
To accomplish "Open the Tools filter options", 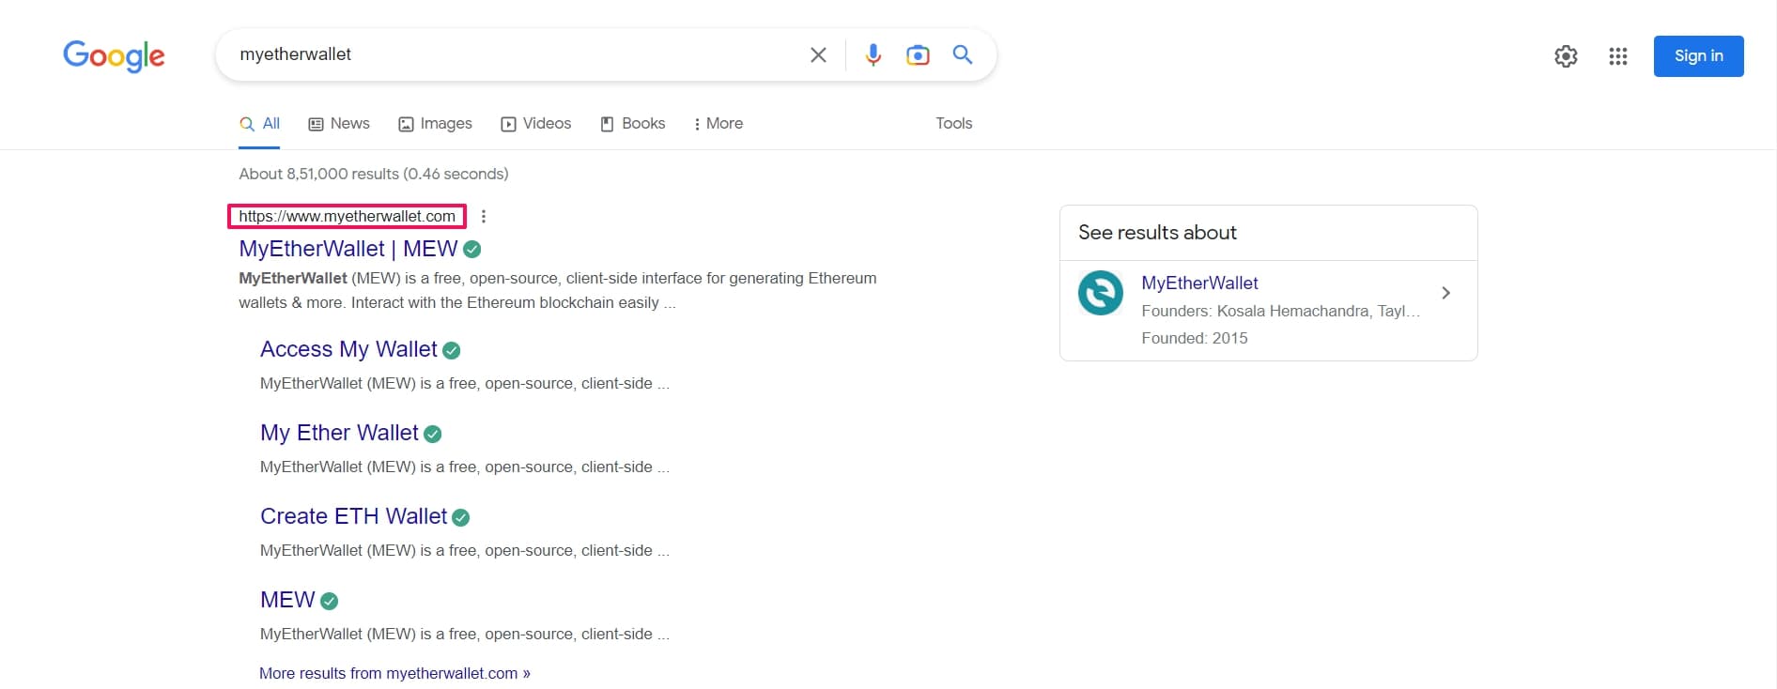I will (x=953, y=124).
